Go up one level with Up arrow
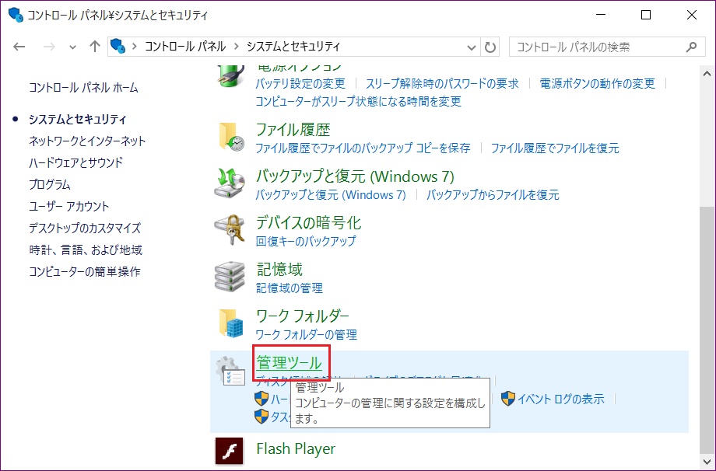This screenshot has width=716, height=471. coord(94,47)
